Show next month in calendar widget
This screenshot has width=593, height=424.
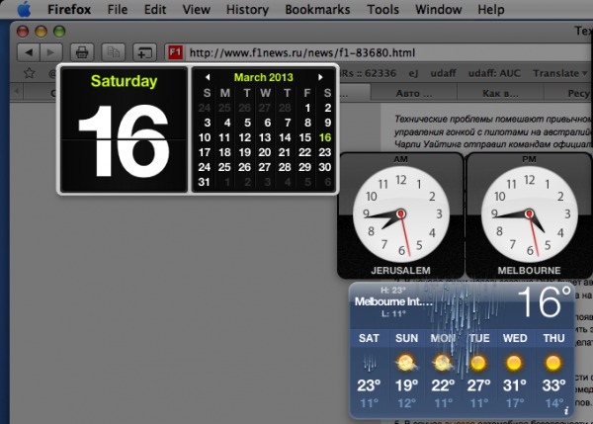(320, 77)
